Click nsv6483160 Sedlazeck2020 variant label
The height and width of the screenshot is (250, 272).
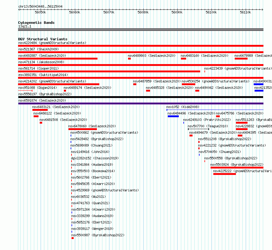[x=204, y=56]
